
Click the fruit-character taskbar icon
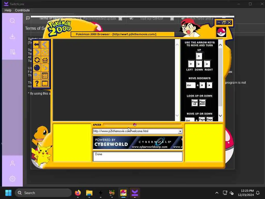112,193
